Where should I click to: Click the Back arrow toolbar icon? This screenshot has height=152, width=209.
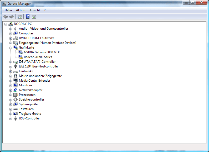click(x=6, y=17)
